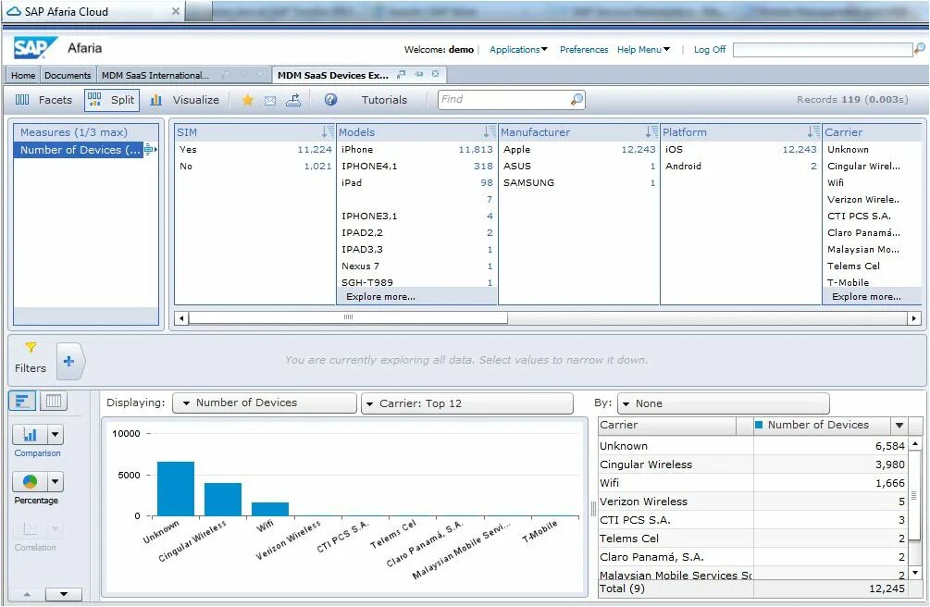Open the Help Menu dropdown

643,50
